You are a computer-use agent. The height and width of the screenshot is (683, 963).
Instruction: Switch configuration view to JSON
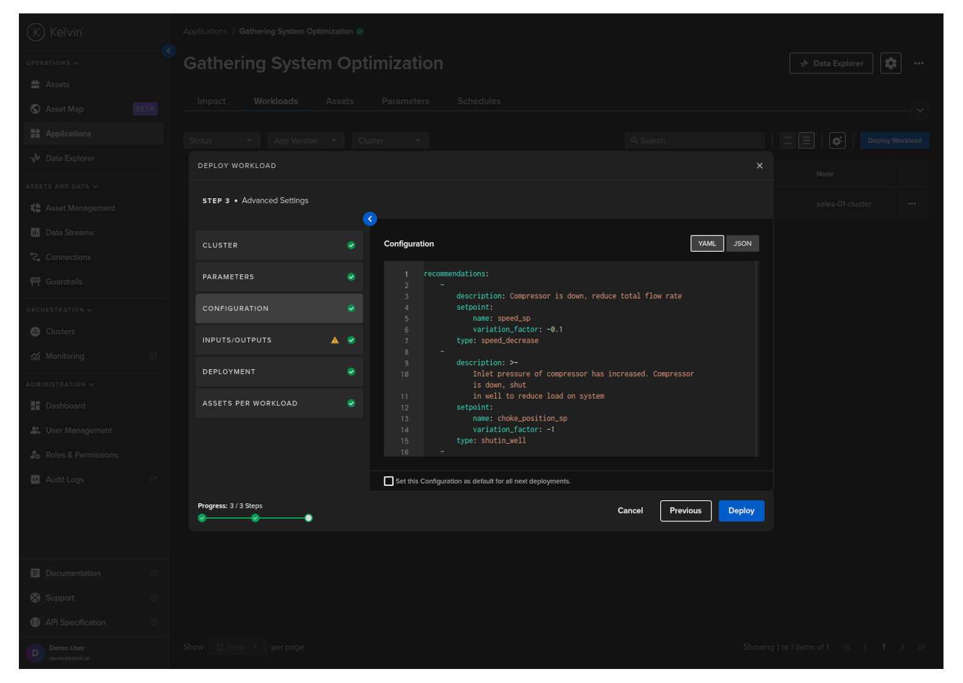coord(742,243)
